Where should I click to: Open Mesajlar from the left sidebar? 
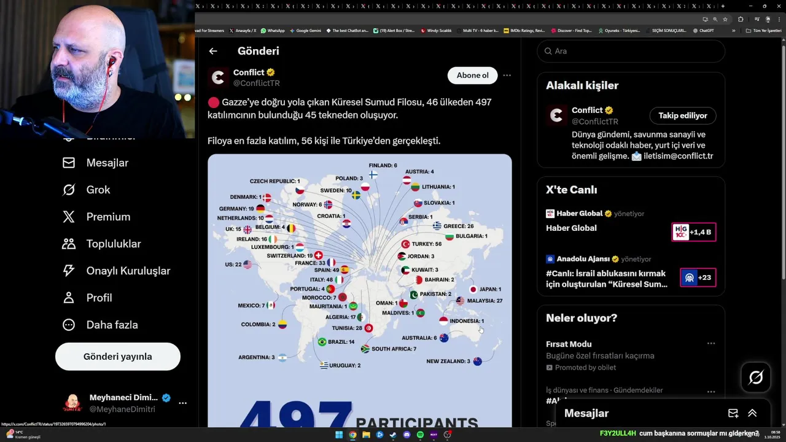(95, 163)
